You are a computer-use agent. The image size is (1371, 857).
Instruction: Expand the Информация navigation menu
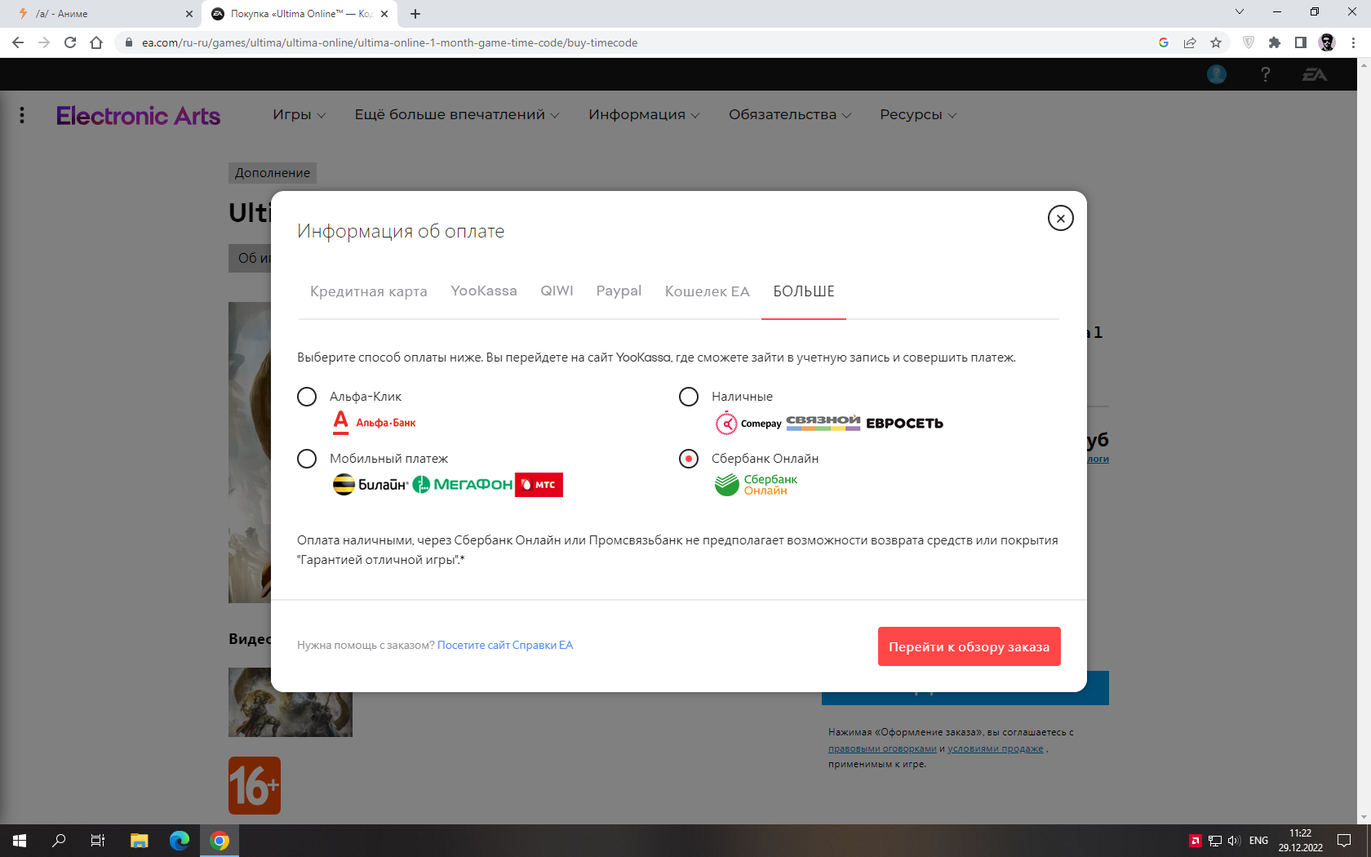point(644,115)
